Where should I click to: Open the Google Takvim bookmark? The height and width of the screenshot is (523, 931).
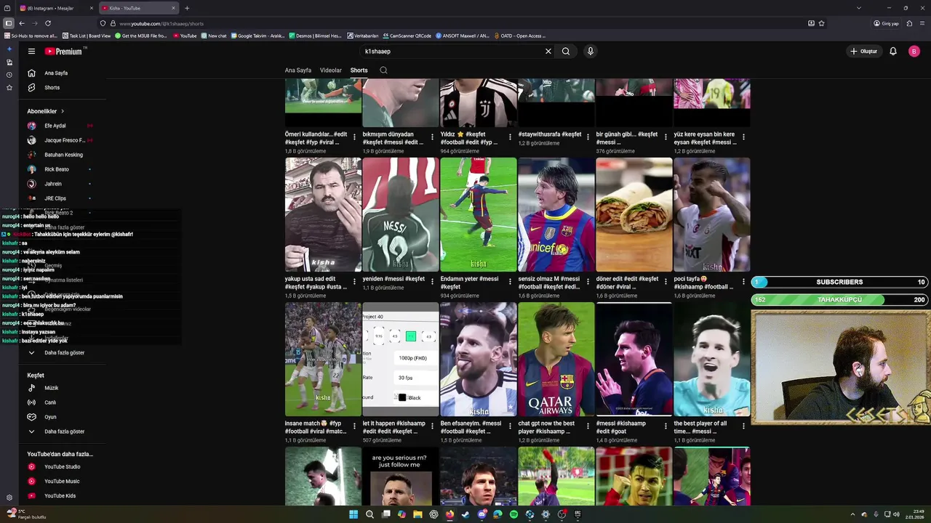click(257, 36)
